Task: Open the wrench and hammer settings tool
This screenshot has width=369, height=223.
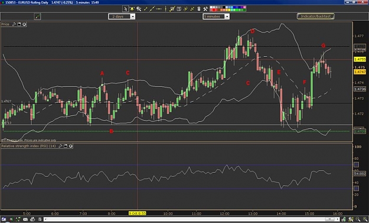Action: coord(205,9)
